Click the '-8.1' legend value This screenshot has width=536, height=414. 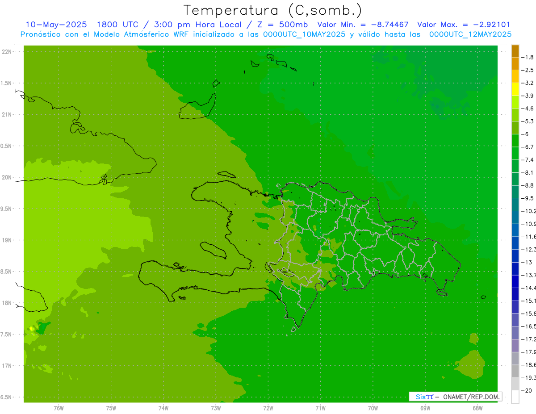point(528,172)
